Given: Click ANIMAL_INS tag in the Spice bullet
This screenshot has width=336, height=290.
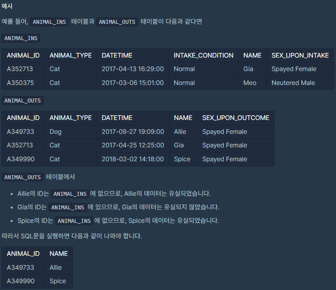Looking at the screenshot, I should (74, 221).
